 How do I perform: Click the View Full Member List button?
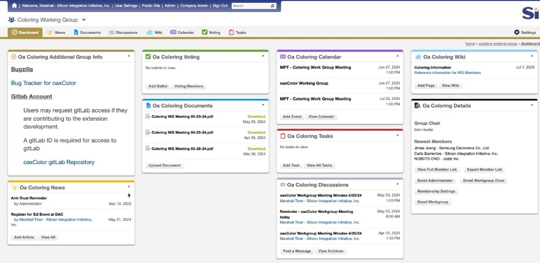pyautogui.click(x=437, y=170)
